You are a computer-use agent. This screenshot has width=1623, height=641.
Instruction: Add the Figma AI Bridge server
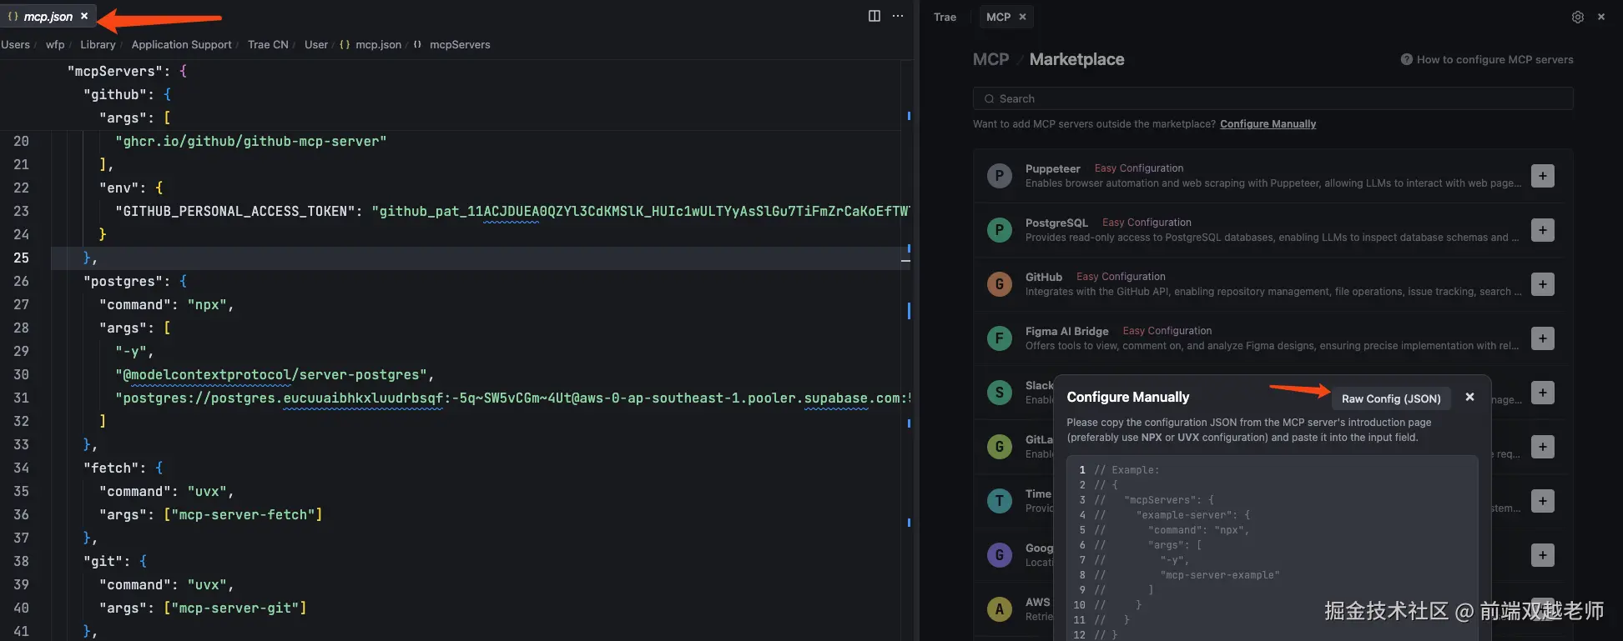1542,338
